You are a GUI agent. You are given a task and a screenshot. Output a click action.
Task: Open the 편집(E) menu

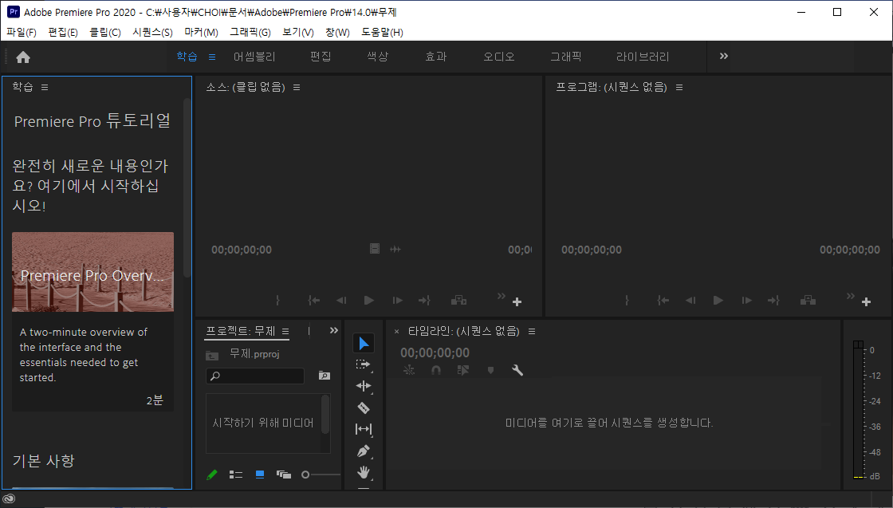click(x=63, y=33)
